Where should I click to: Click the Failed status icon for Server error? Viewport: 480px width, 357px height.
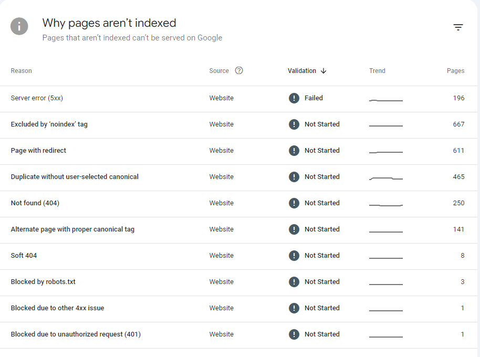click(294, 98)
